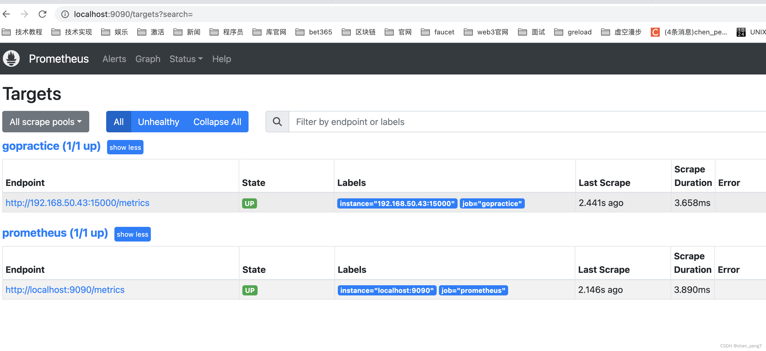
Task: Collapse prometheus pool with show less
Action: pos(132,234)
